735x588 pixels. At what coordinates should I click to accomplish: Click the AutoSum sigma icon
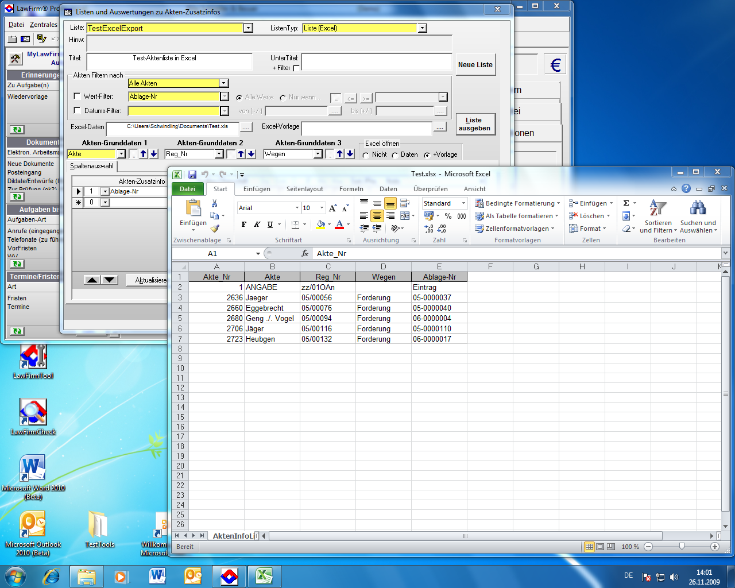(626, 203)
